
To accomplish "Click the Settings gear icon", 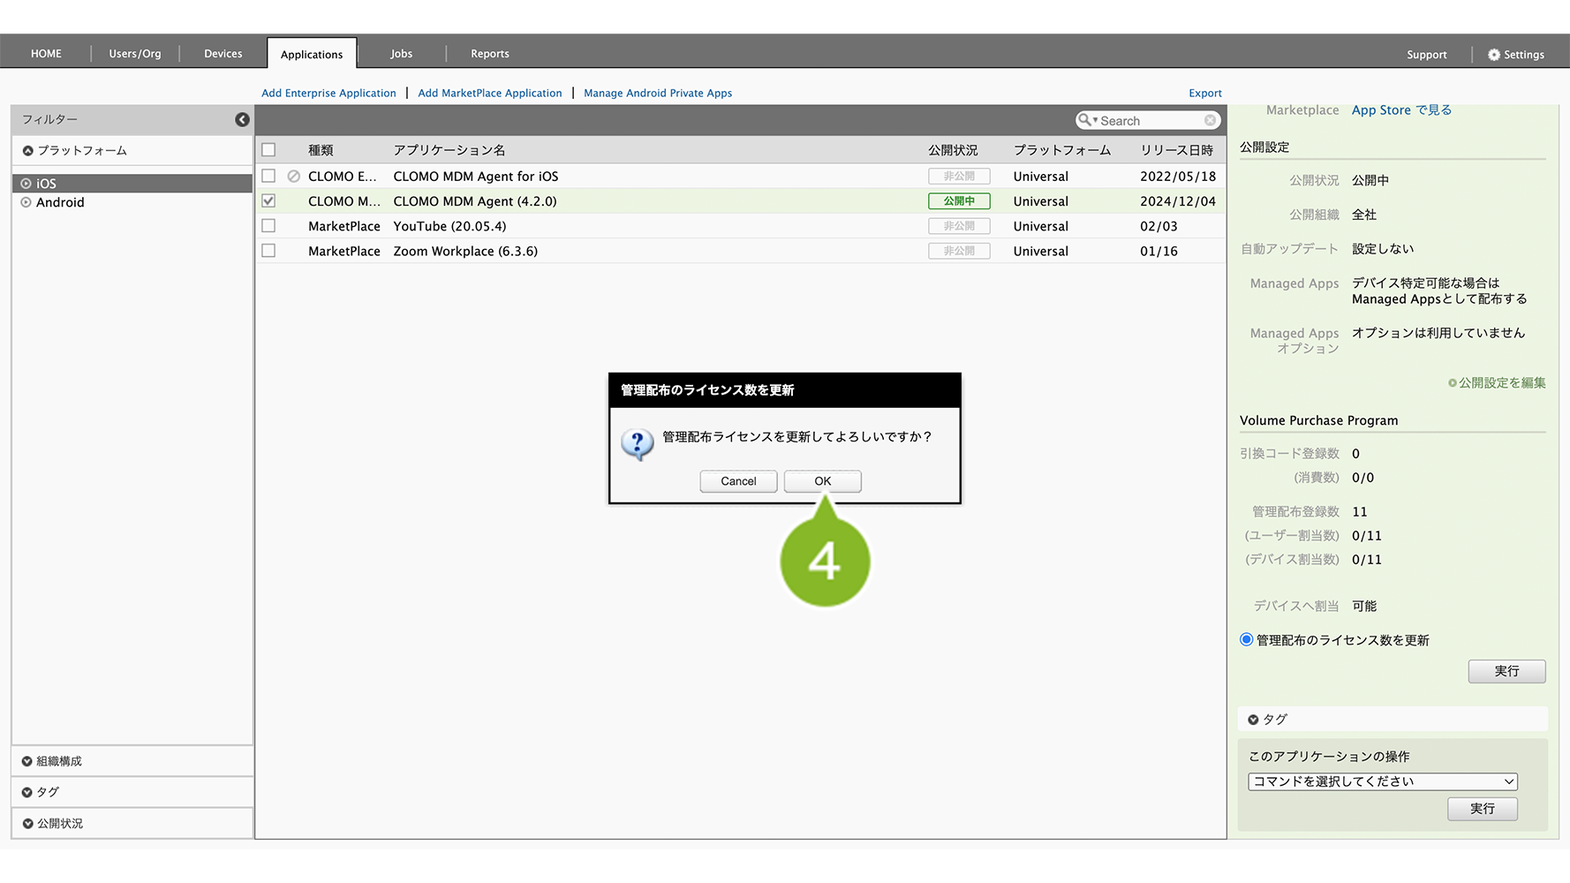I will 1494,55.
